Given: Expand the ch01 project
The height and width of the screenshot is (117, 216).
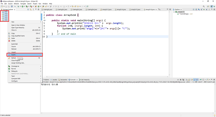Looking at the screenshot, I should 1,12.
